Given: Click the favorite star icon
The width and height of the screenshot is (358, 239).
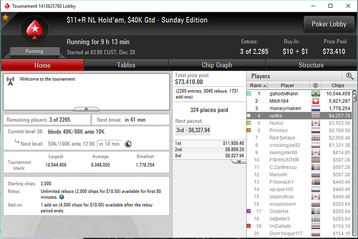Looking at the screenshot, I should [5, 17].
